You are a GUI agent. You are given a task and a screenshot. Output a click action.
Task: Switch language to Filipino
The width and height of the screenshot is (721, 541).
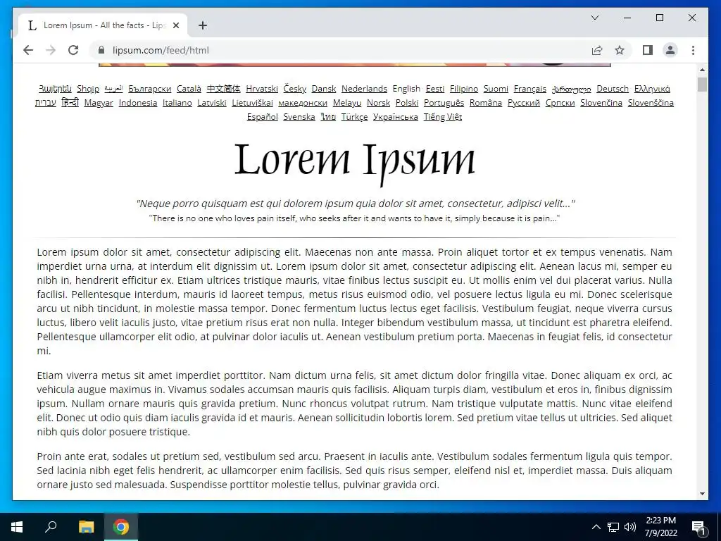pyautogui.click(x=464, y=89)
